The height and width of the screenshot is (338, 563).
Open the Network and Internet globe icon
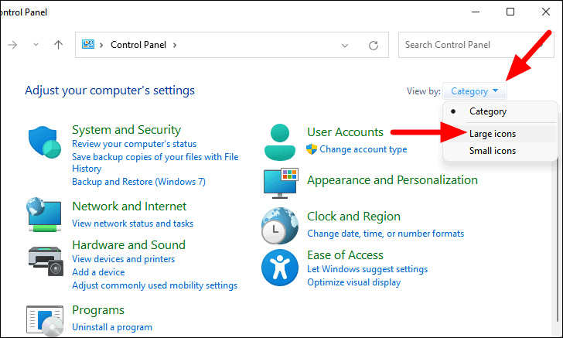(44, 214)
